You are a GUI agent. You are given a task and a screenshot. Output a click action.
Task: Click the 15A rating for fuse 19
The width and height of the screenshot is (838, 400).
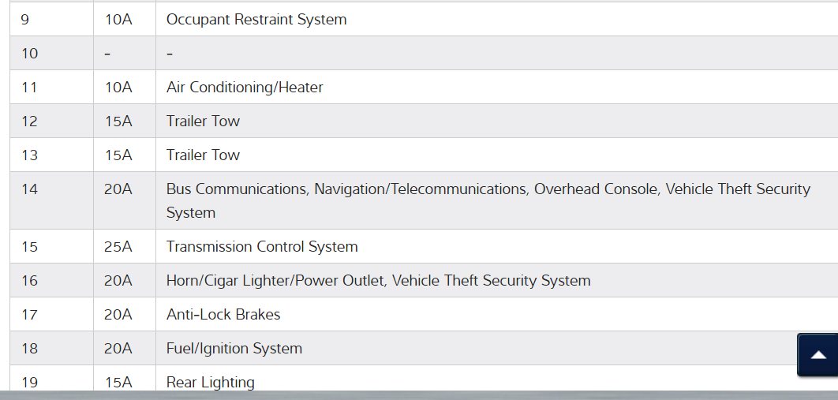coord(118,382)
